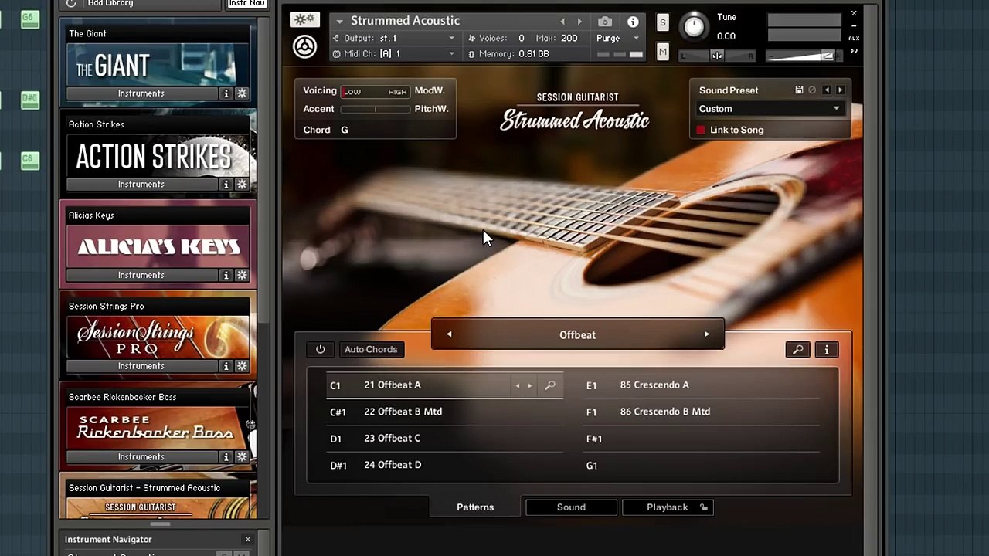Click the Tune knob
989x556 pixels.
pos(694,27)
